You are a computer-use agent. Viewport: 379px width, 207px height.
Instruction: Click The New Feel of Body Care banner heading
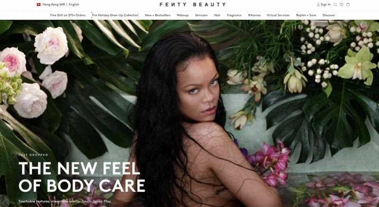point(81,177)
